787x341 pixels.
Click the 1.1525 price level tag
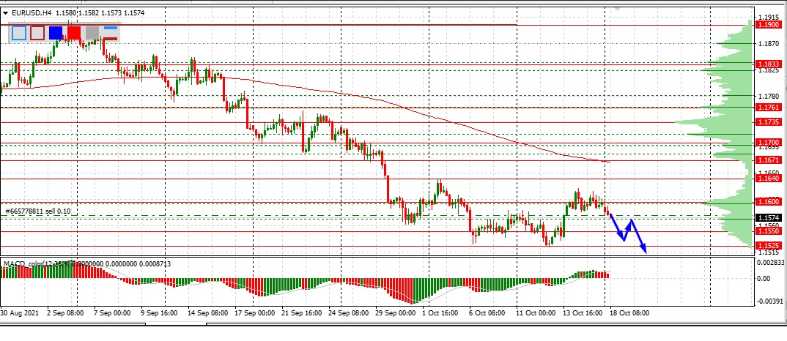tap(769, 246)
